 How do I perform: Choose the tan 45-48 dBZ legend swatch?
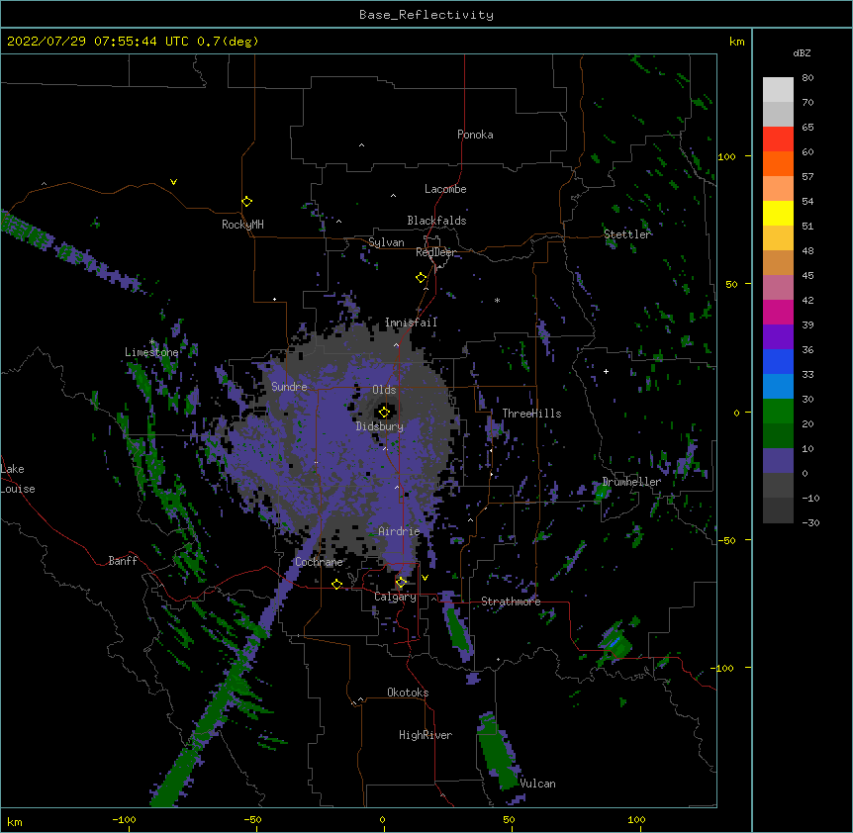pyautogui.click(x=778, y=262)
